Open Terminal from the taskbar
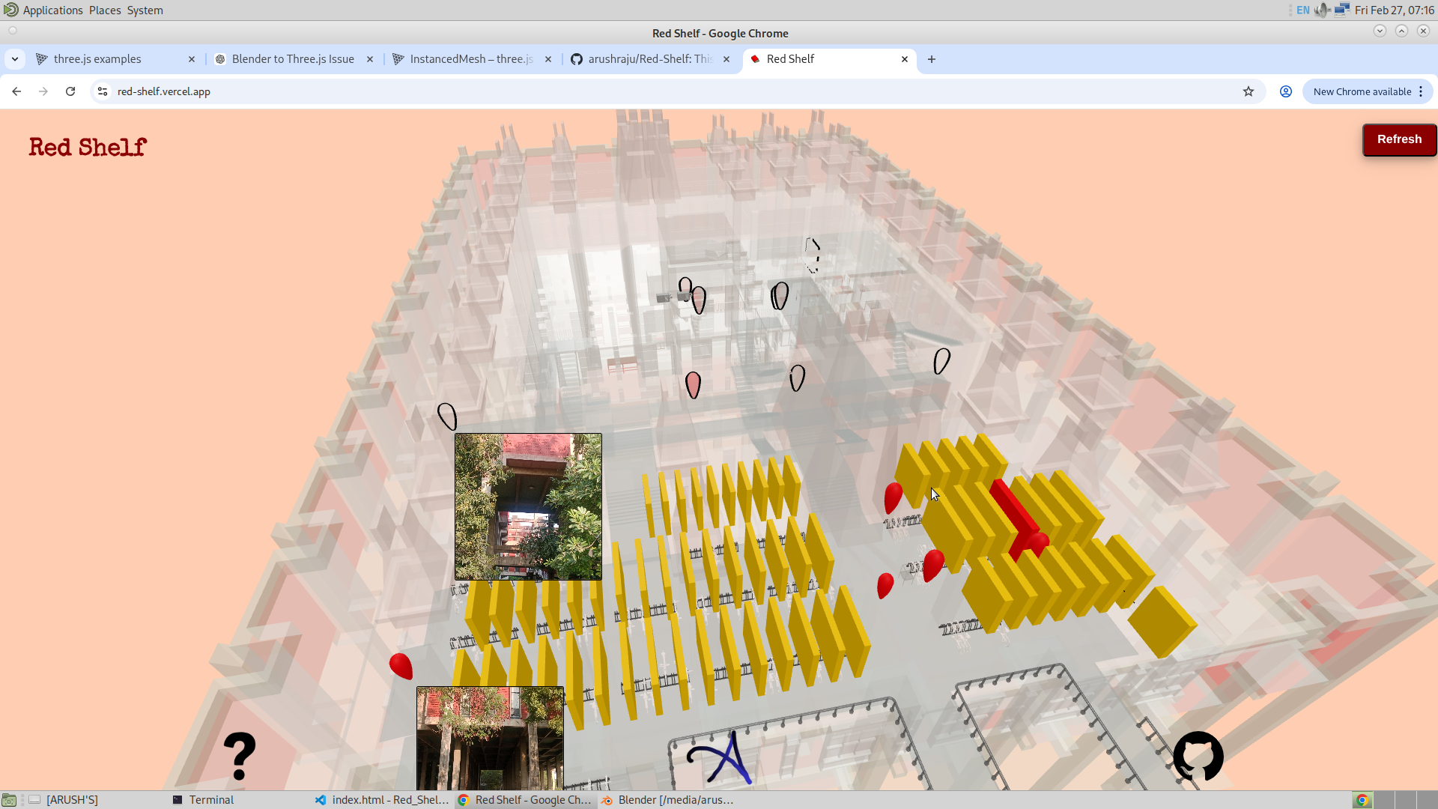Image resolution: width=1438 pixels, height=809 pixels. click(210, 799)
